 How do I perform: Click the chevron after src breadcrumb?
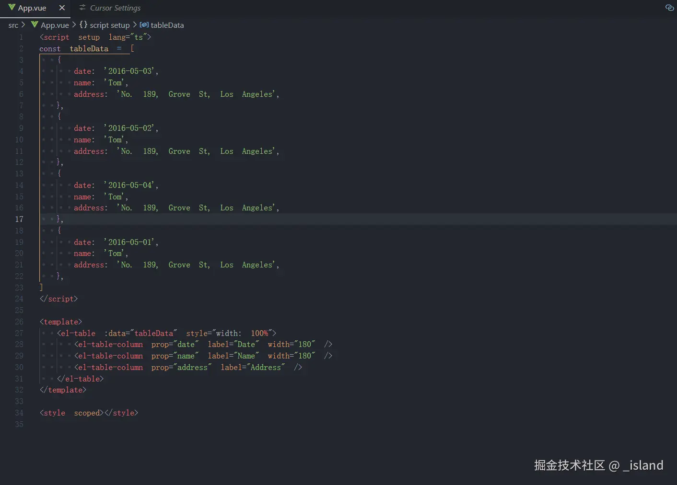click(x=23, y=24)
